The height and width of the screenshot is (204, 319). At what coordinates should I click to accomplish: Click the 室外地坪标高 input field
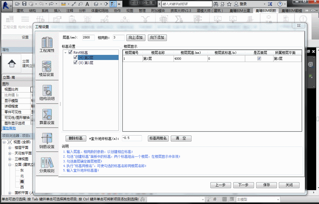point(132,138)
